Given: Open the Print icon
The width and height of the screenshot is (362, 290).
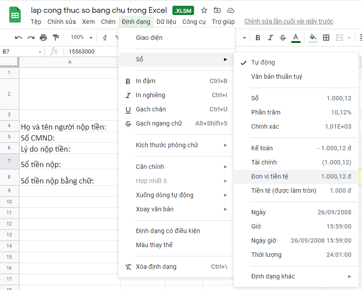Looking at the screenshot, I should tap(43, 38).
